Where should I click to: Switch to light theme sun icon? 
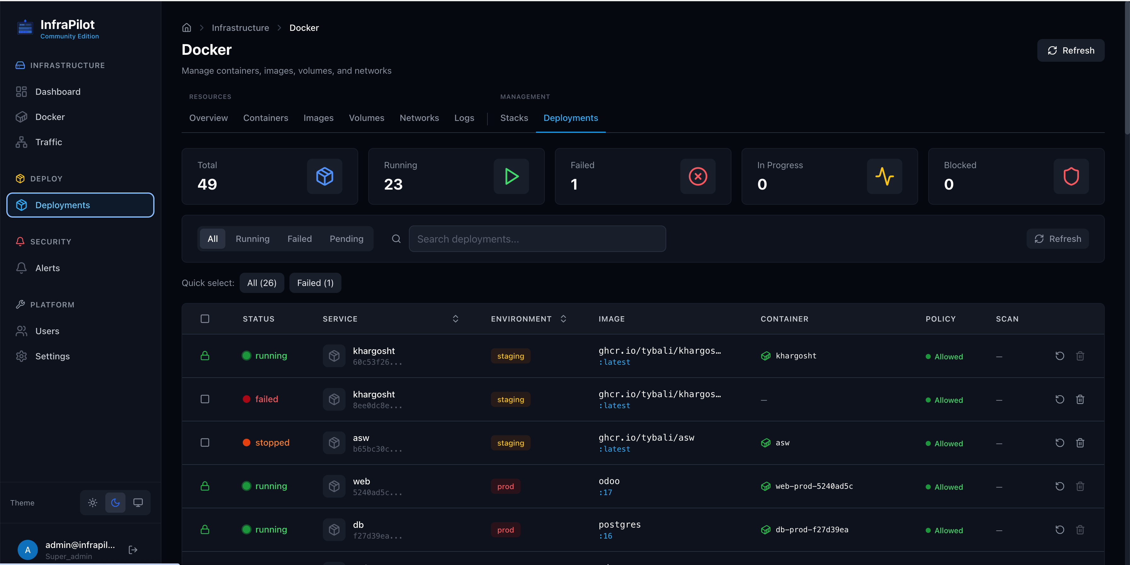pos(93,502)
